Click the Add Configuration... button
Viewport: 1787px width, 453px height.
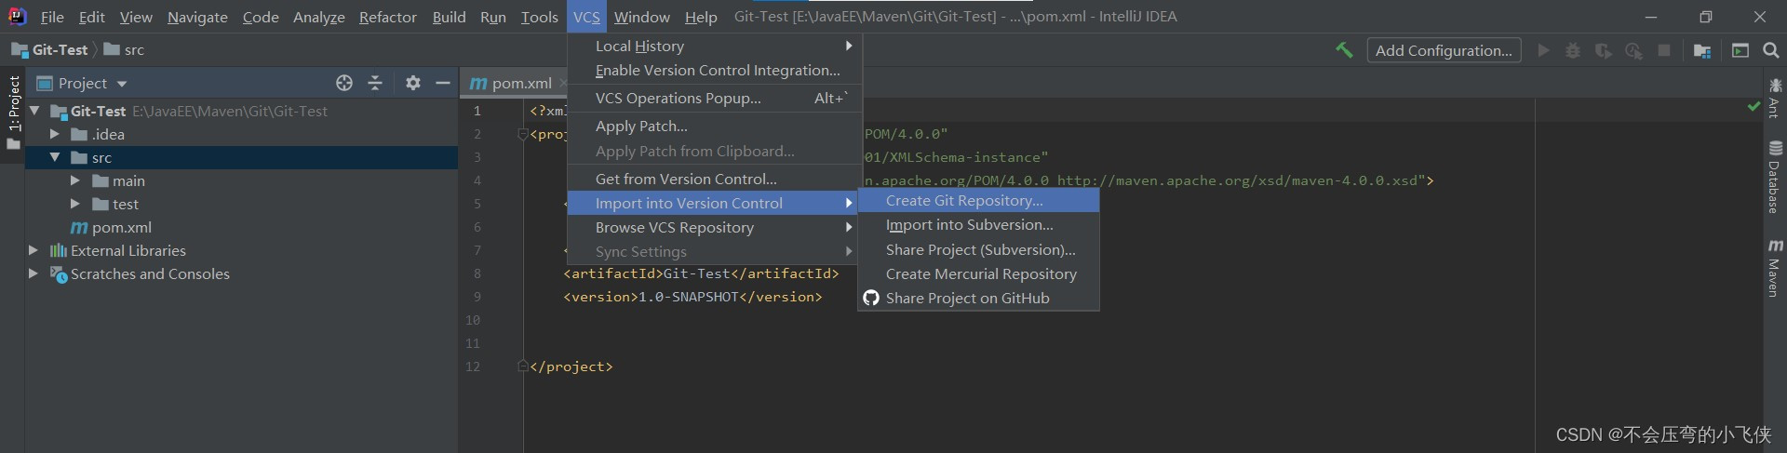1444,50
